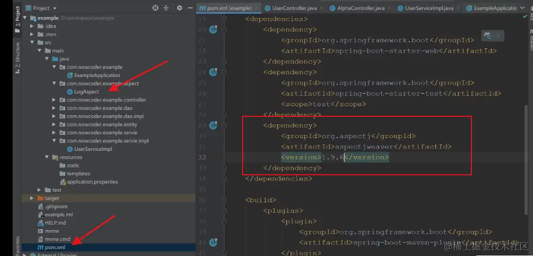Screen dimensions: 533x256
Task: Toggle the Maven tool window button
Action: click(530, 39)
